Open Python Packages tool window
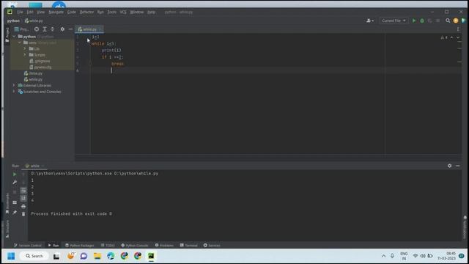The height and width of the screenshot is (264, 469). point(80,245)
